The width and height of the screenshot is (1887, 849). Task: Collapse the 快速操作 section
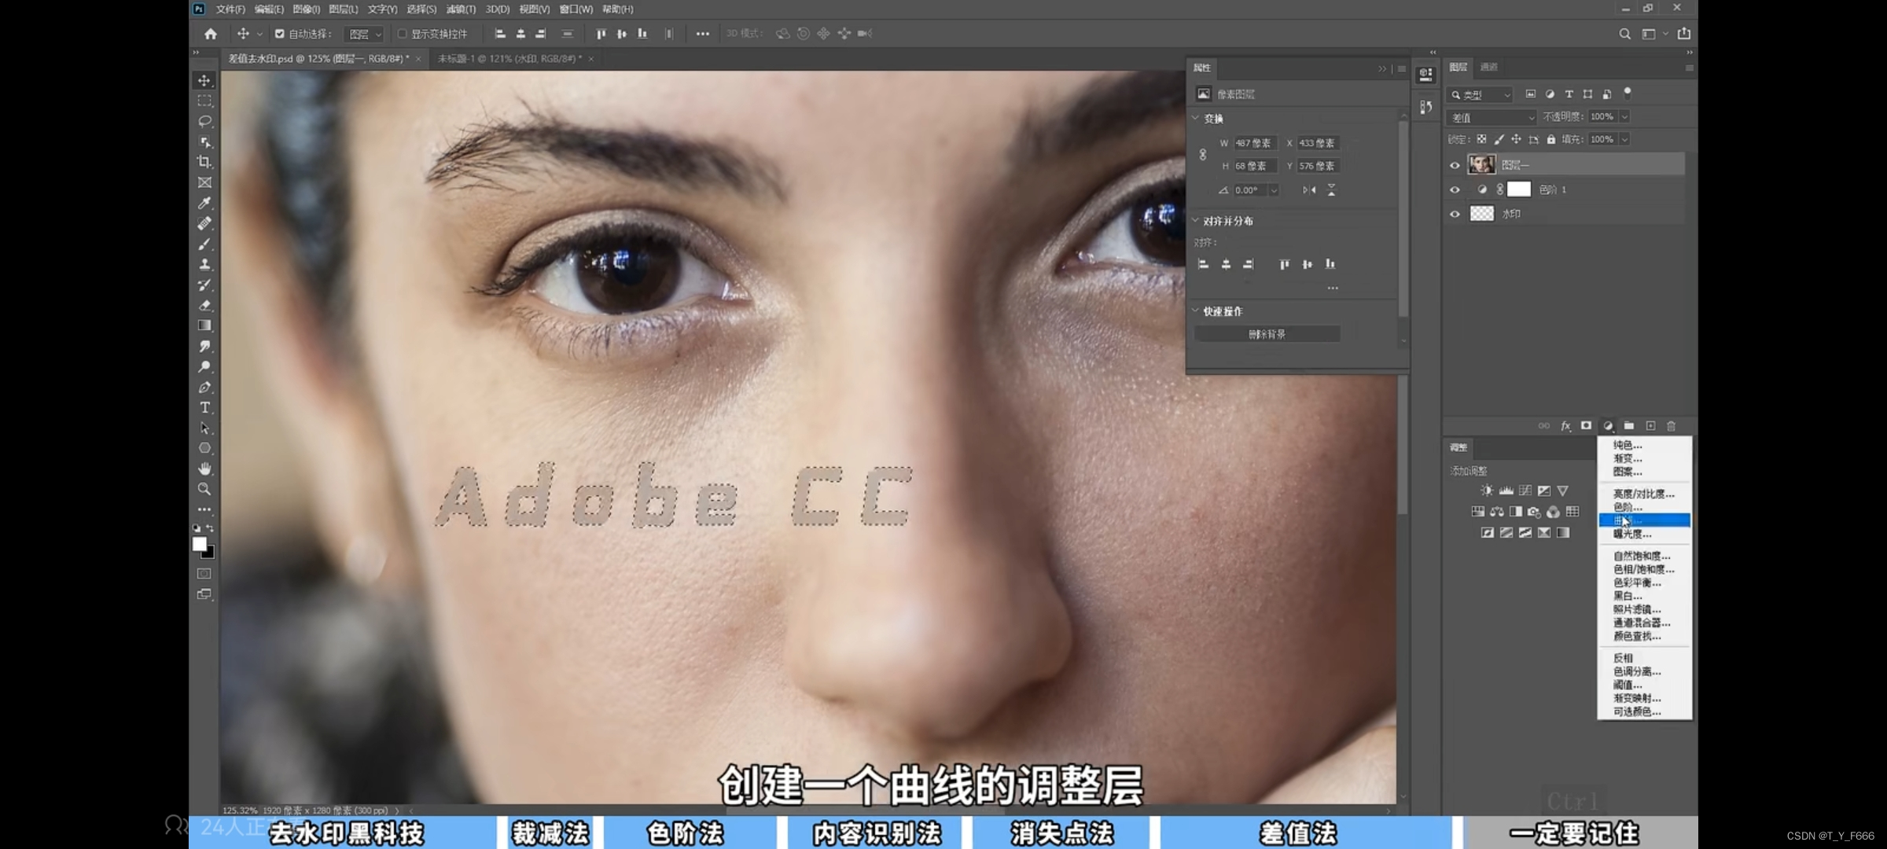[1196, 311]
